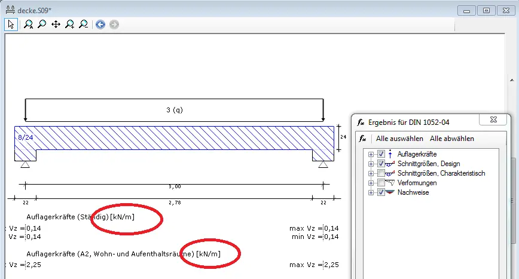519x279 pixels.
Task: Click Alle auswählen
Action: (x=399, y=139)
